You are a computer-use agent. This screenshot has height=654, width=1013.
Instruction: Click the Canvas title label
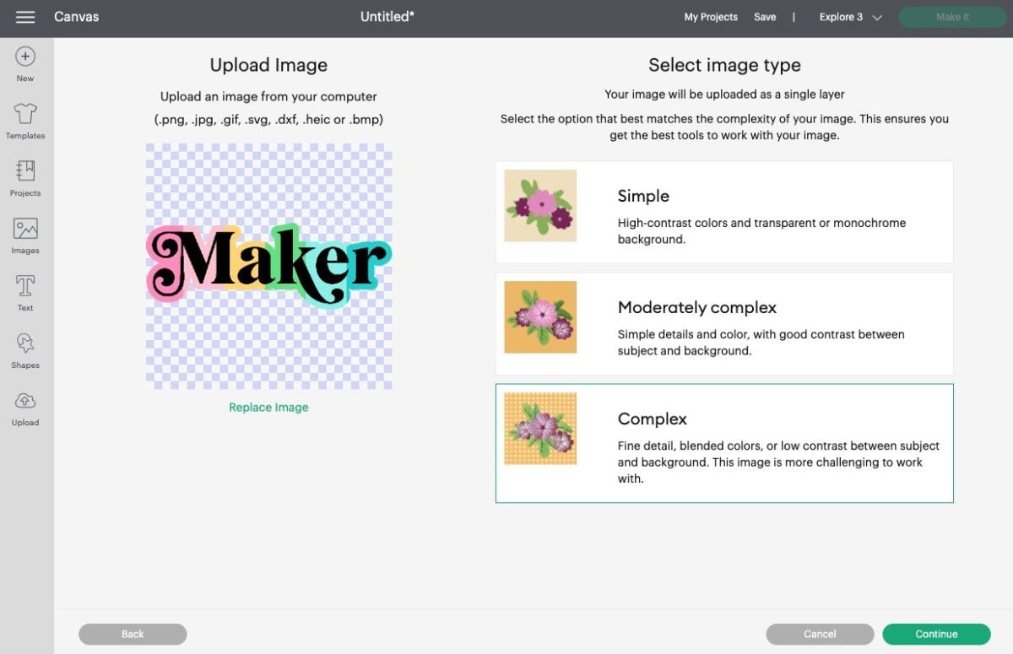coord(77,17)
